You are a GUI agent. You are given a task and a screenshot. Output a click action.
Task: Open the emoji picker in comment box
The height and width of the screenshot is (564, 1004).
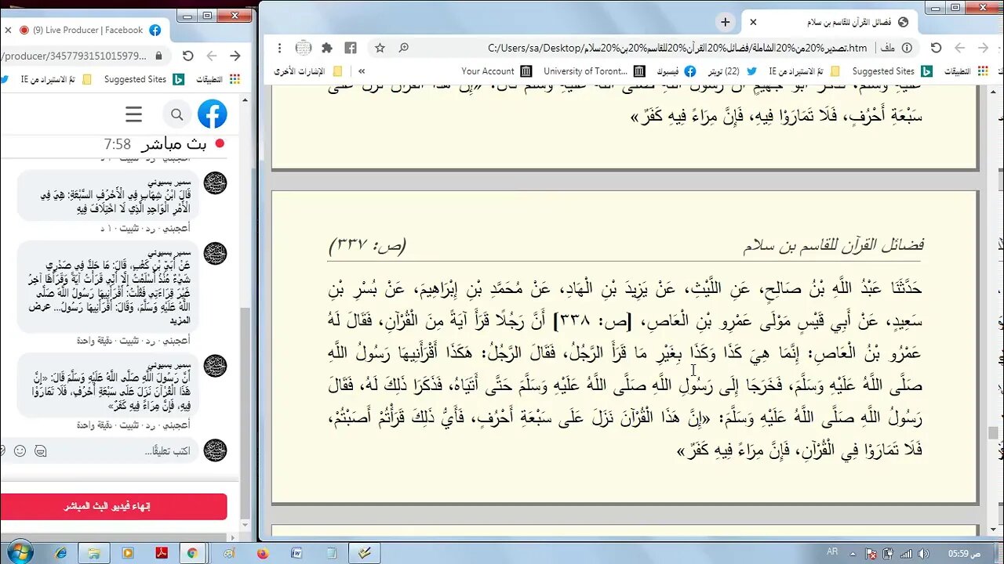(x=20, y=451)
